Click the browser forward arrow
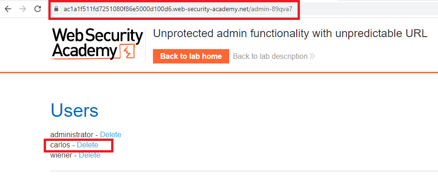Image resolution: width=438 pixels, height=178 pixels. point(23,9)
